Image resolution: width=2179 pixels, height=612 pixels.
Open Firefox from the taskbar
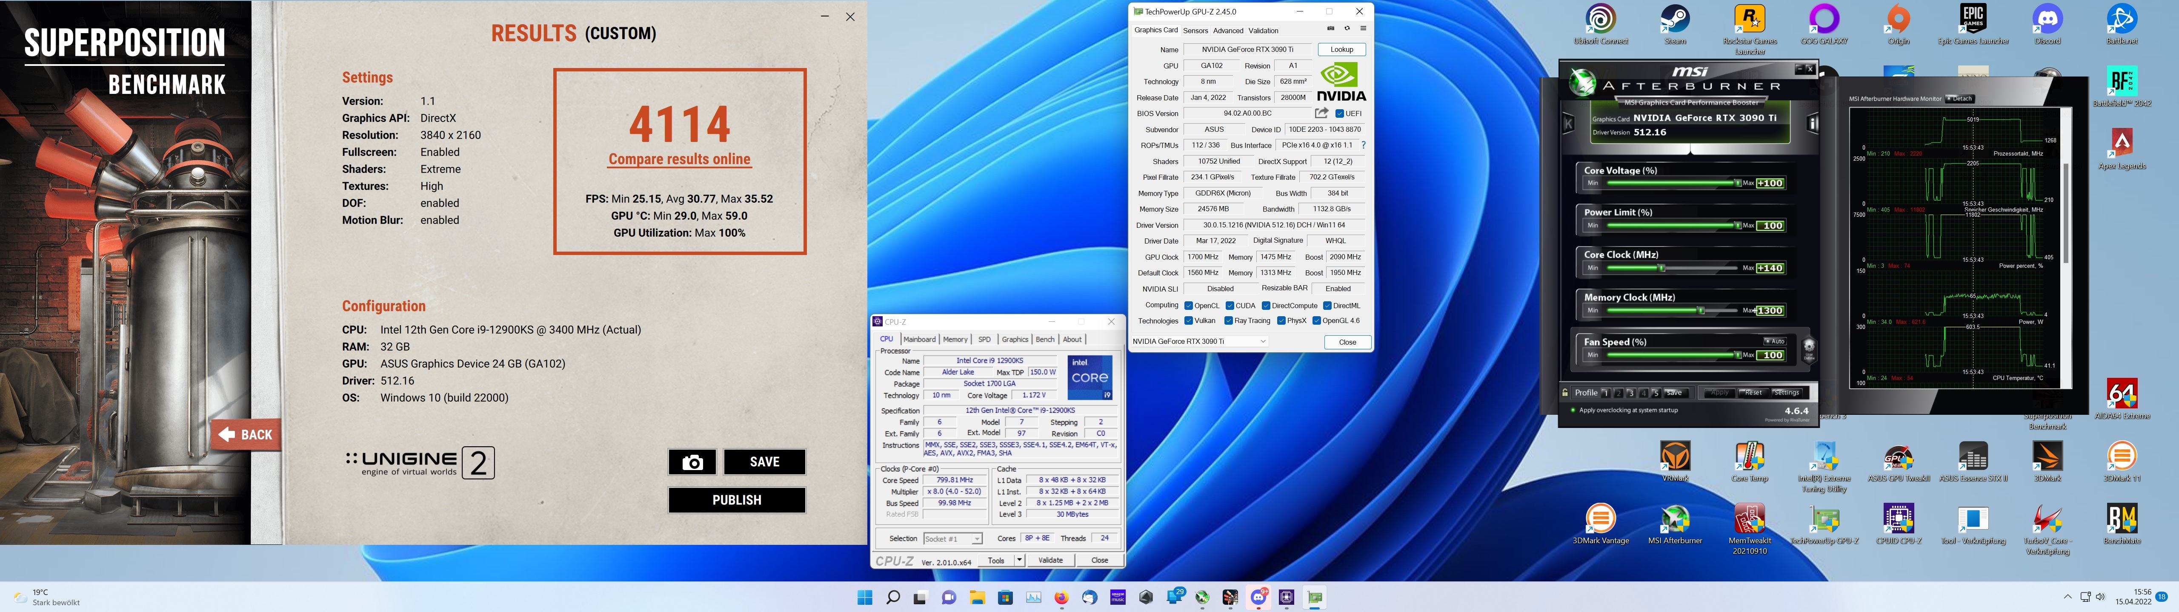[x=1061, y=598]
